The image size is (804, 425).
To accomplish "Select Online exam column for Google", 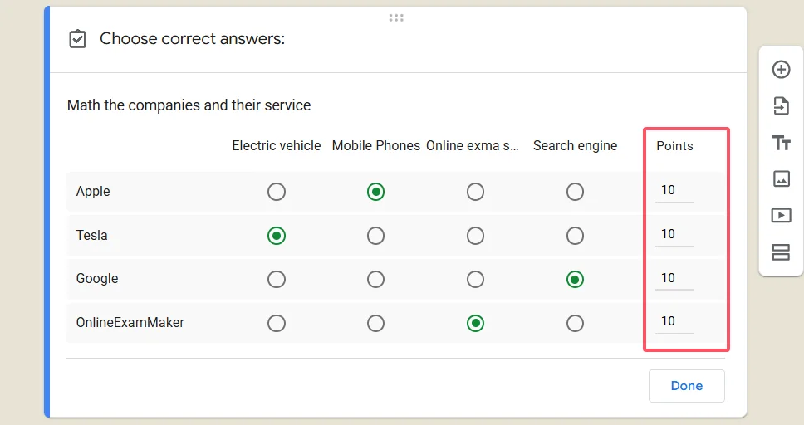I will (x=475, y=280).
